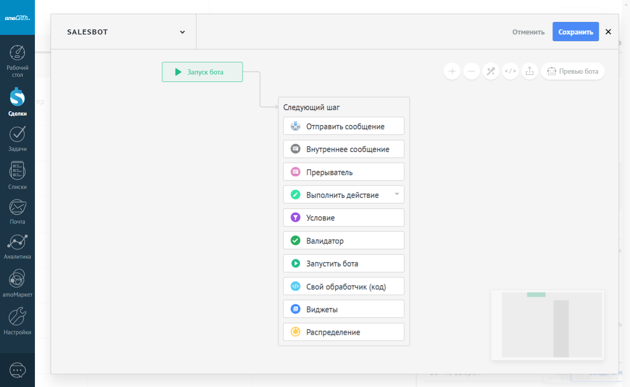Open the code view icon
630x387 pixels.
pyautogui.click(x=510, y=71)
